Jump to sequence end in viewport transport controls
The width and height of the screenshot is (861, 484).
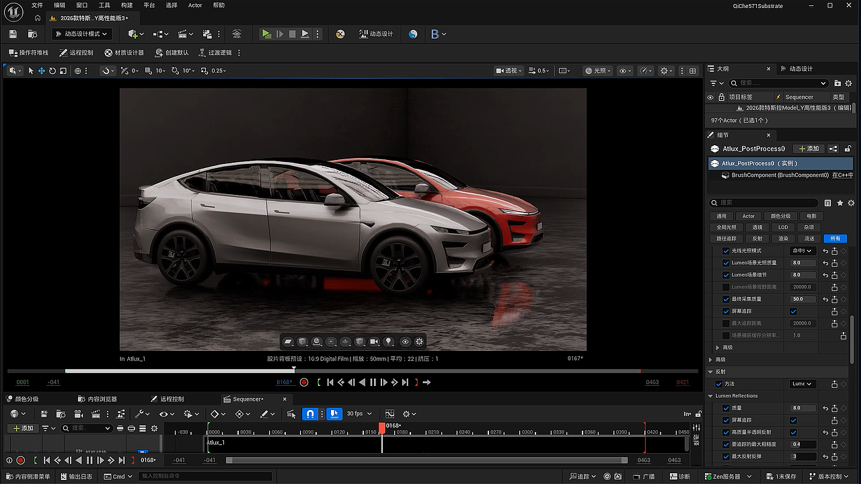pyautogui.click(x=405, y=382)
